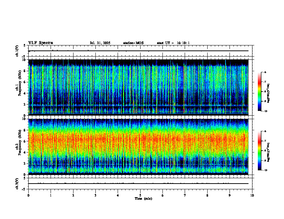Click the '1' tick on the Time axis

(51, 195)
